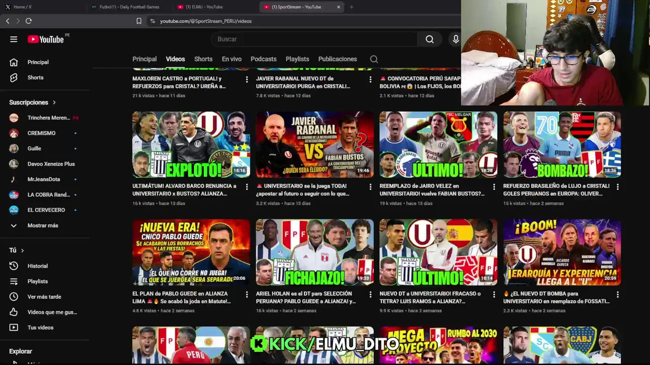This screenshot has width=650, height=365.
Task: Open options for JAVIER RABANAL NUEVO DT video
Action: coord(370,80)
